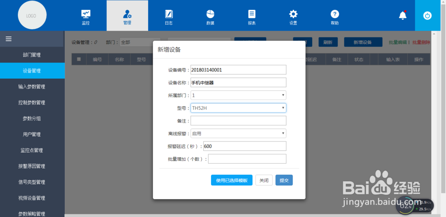
Task: Click the 状态 column header
Action: [359, 60]
